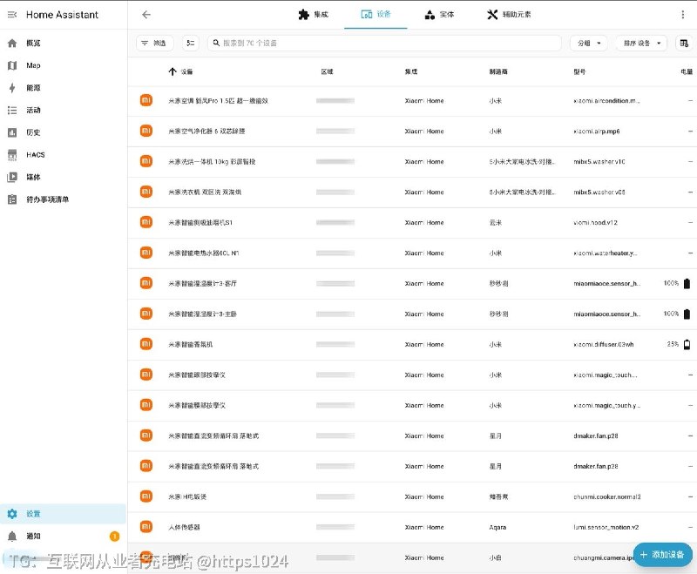Click the Mi icon of the 人体传感器 row
Viewport: 697px width, 574px height.
tap(146, 527)
